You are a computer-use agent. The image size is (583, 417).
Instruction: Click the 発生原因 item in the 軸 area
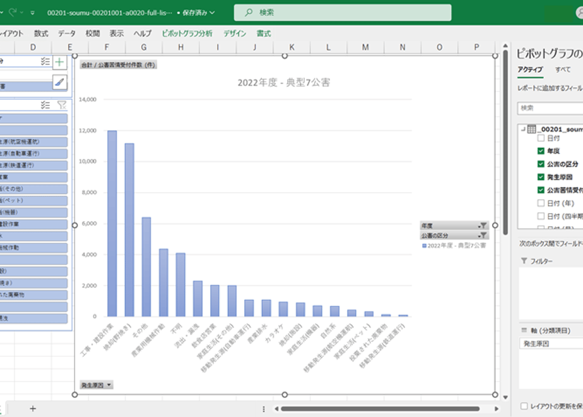pyautogui.click(x=551, y=344)
